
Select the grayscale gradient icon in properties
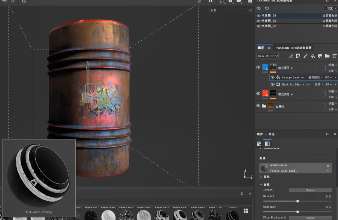[267, 144]
